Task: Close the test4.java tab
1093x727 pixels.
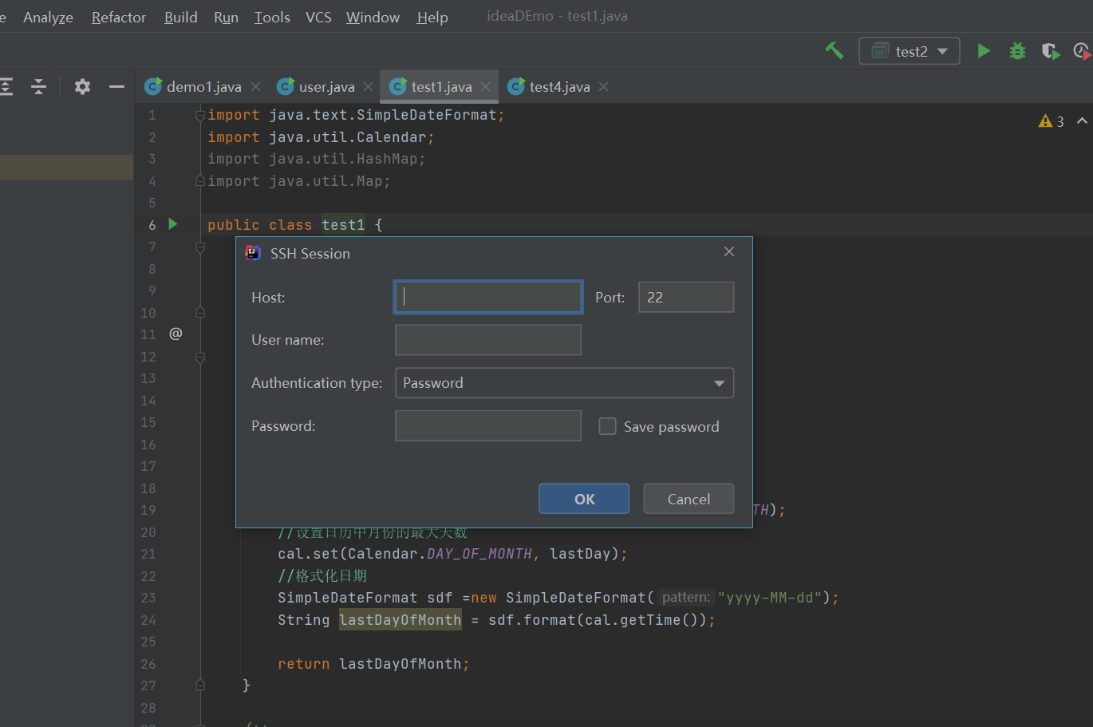Action: [x=603, y=86]
